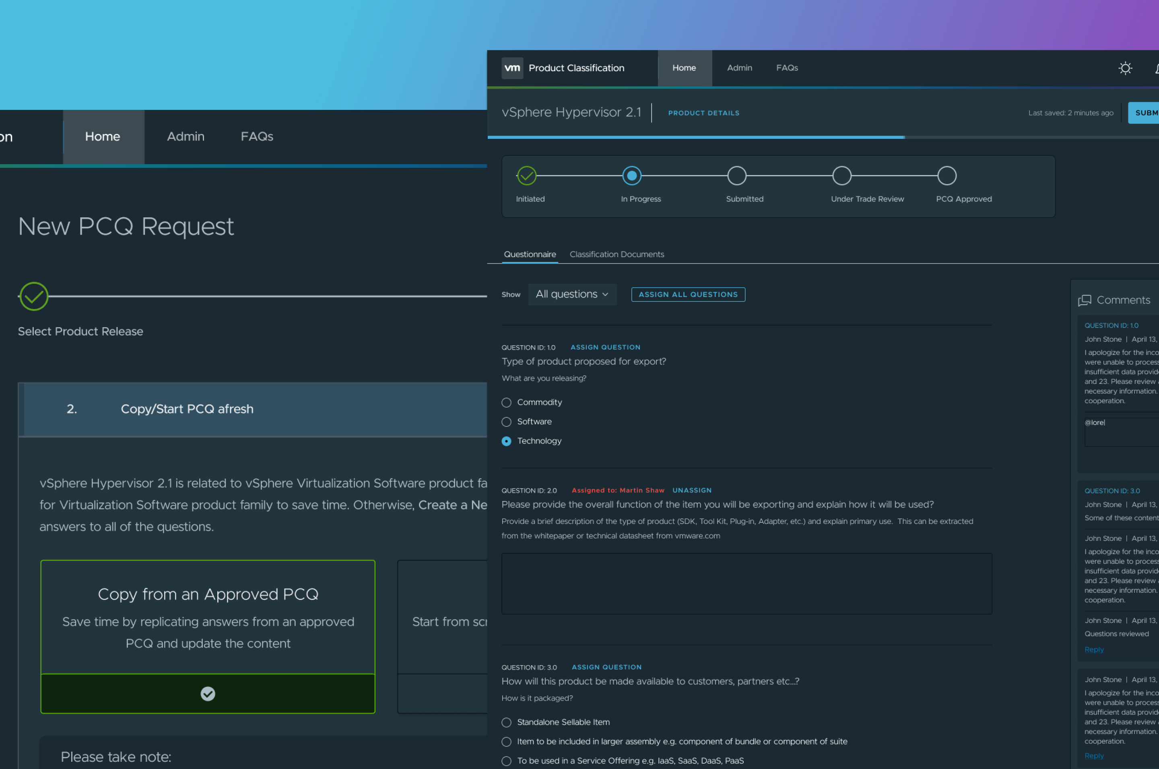Click the green Initiated step checkmark

tap(526, 175)
